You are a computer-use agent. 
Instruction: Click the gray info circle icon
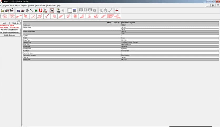pyautogui.click(x=94, y=10)
